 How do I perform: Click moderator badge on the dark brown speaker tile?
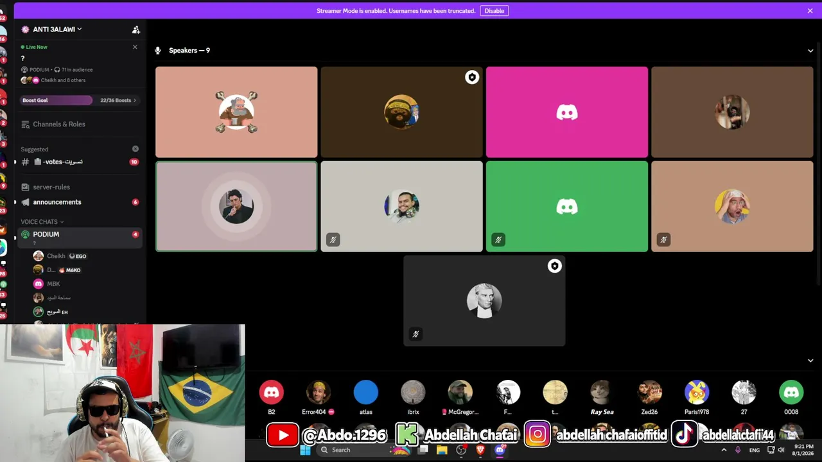pos(472,78)
